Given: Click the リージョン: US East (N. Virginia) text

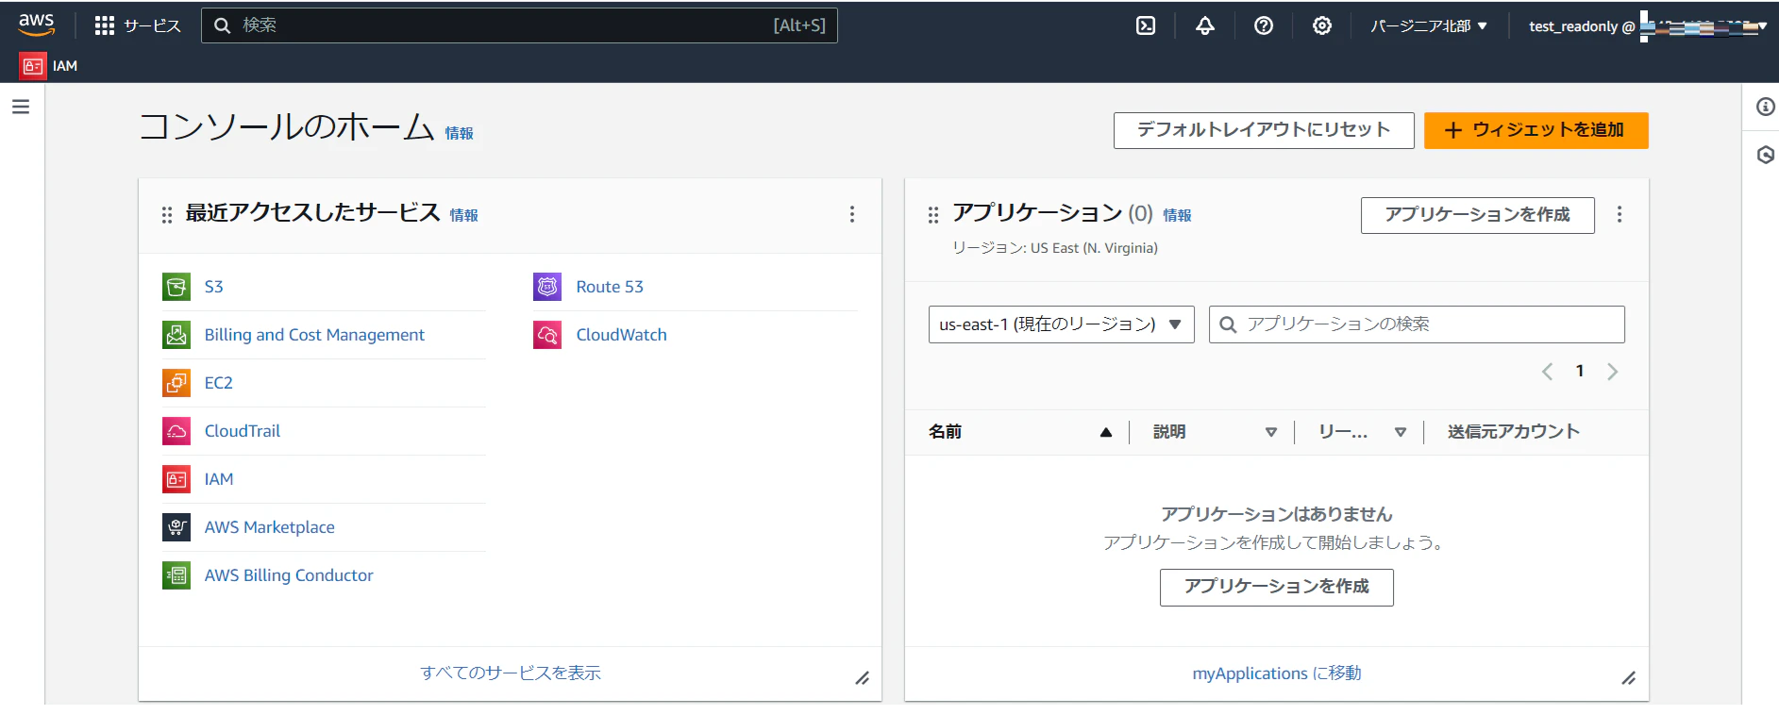Looking at the screenshot, I should point(1055,248).
